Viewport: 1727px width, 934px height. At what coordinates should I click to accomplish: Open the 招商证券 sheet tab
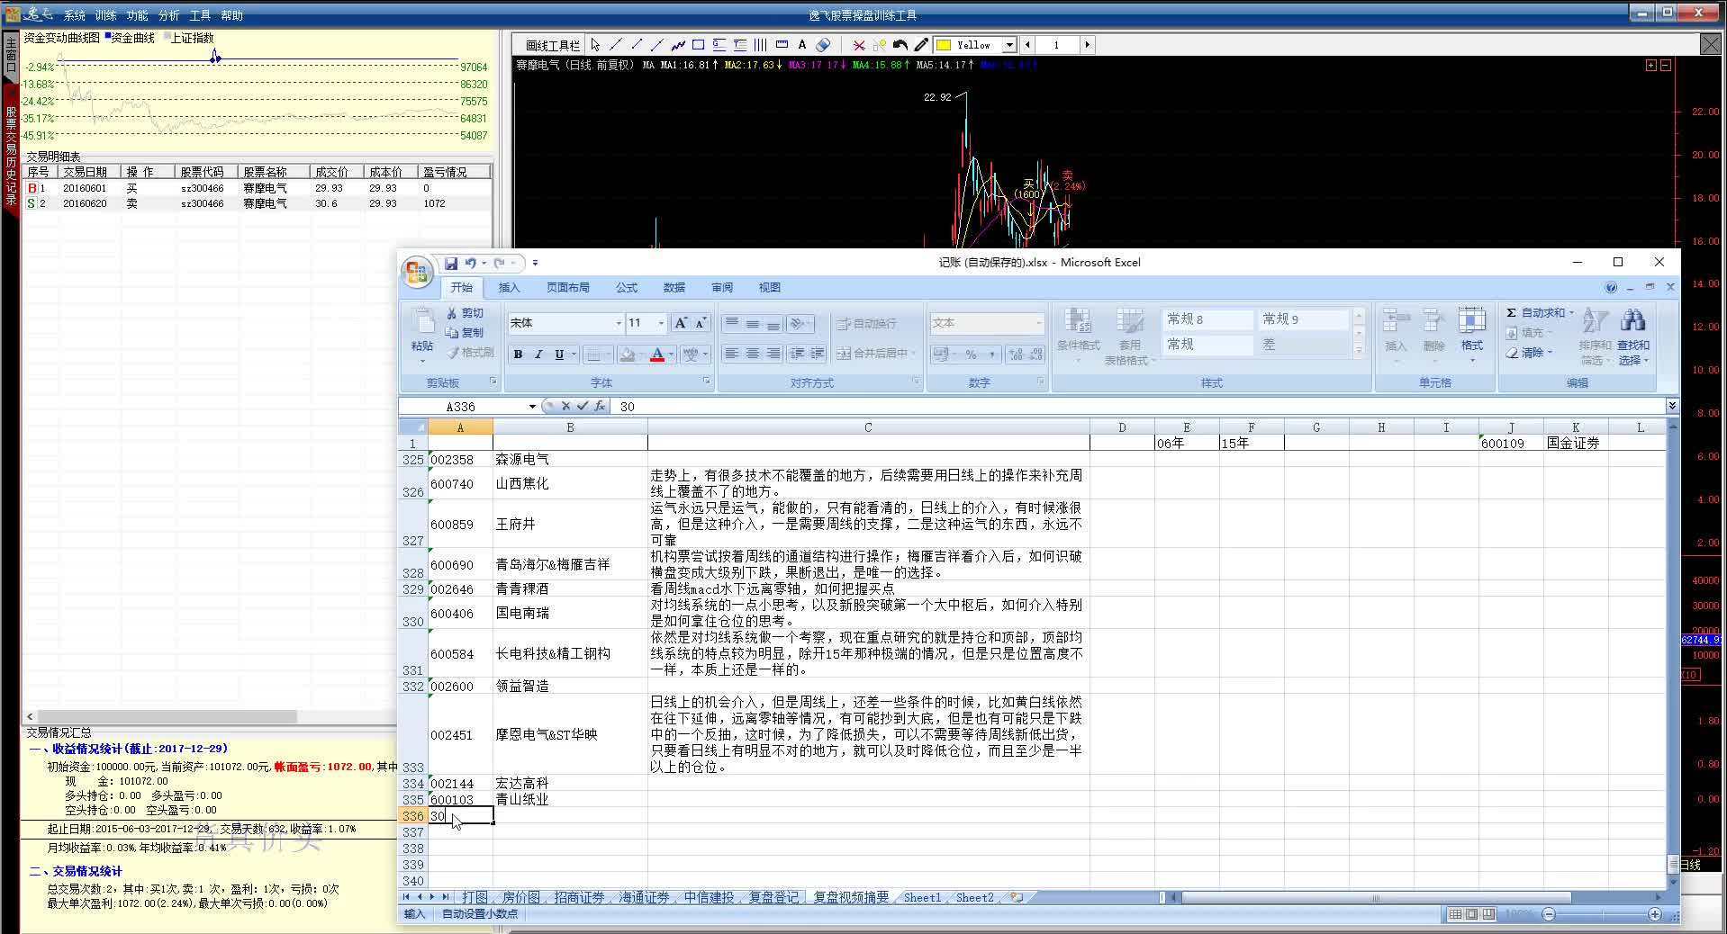click(x=579, y=897)
